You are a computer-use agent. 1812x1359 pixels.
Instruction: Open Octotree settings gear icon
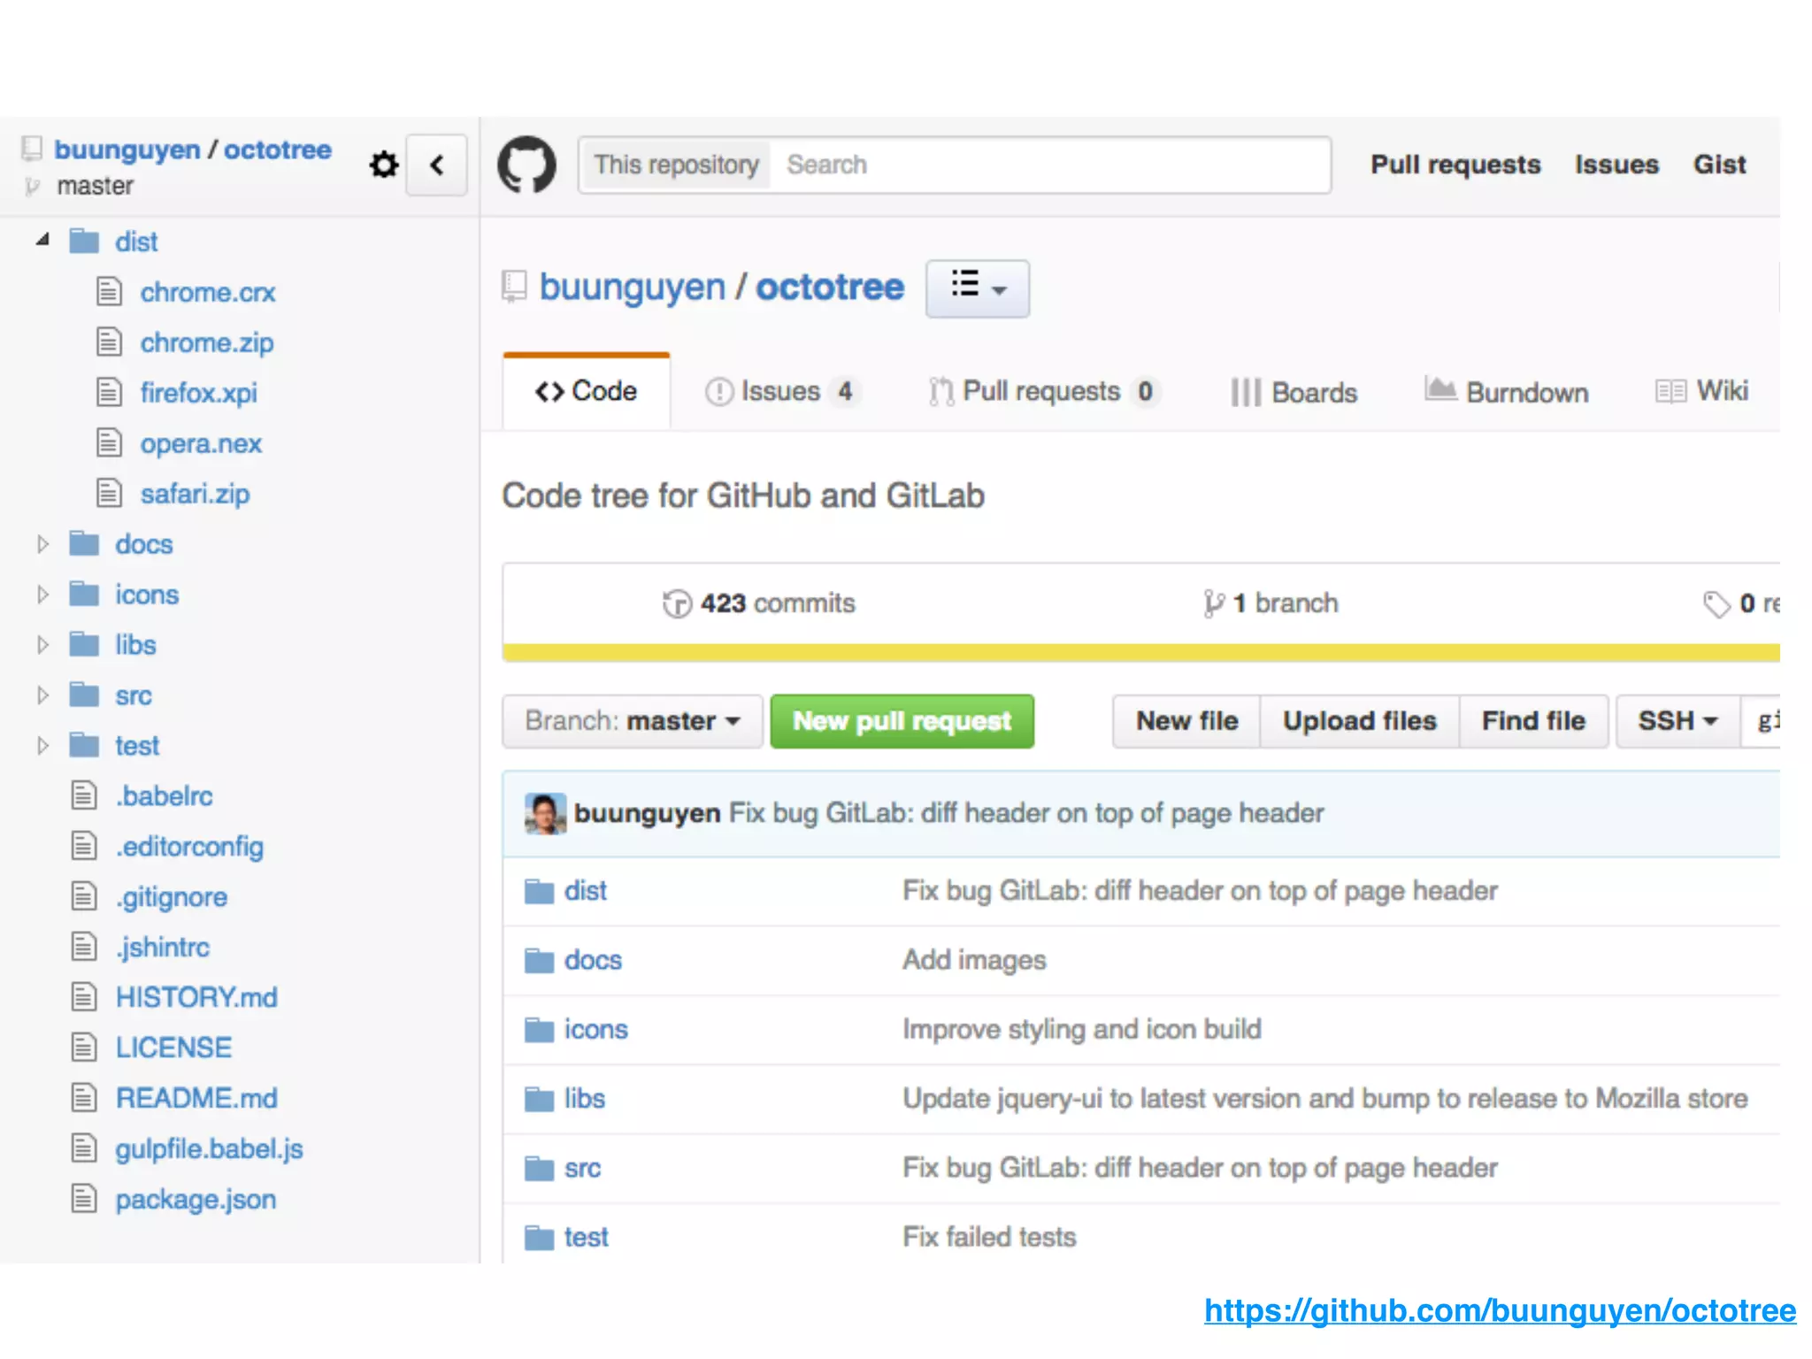pyautogui.click(x=383, y=165)
